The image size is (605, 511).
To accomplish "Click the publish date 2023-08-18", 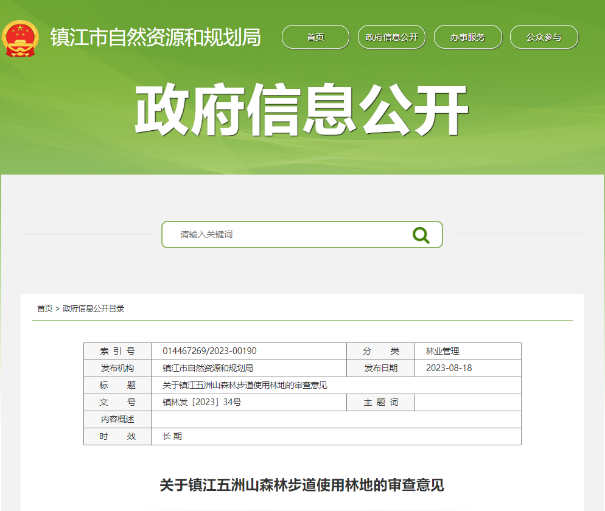I will point(449,368).
